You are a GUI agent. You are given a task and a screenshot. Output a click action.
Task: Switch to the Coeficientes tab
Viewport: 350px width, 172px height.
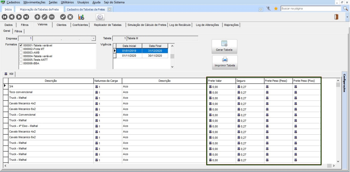click(80, 25)
